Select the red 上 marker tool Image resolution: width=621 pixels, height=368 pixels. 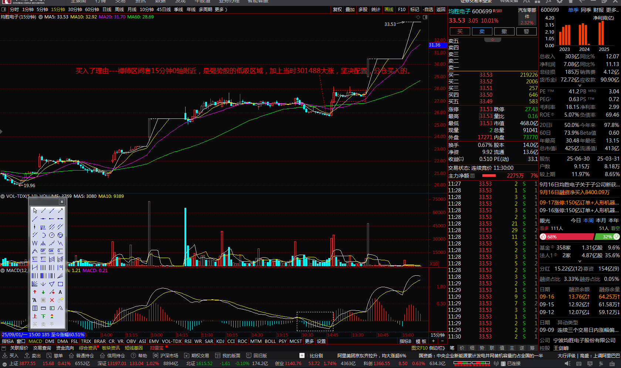point(35,316)
